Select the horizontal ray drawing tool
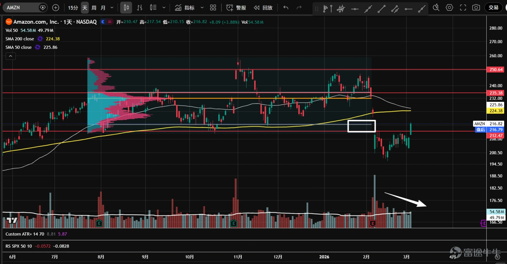 (x=408, y=9)
